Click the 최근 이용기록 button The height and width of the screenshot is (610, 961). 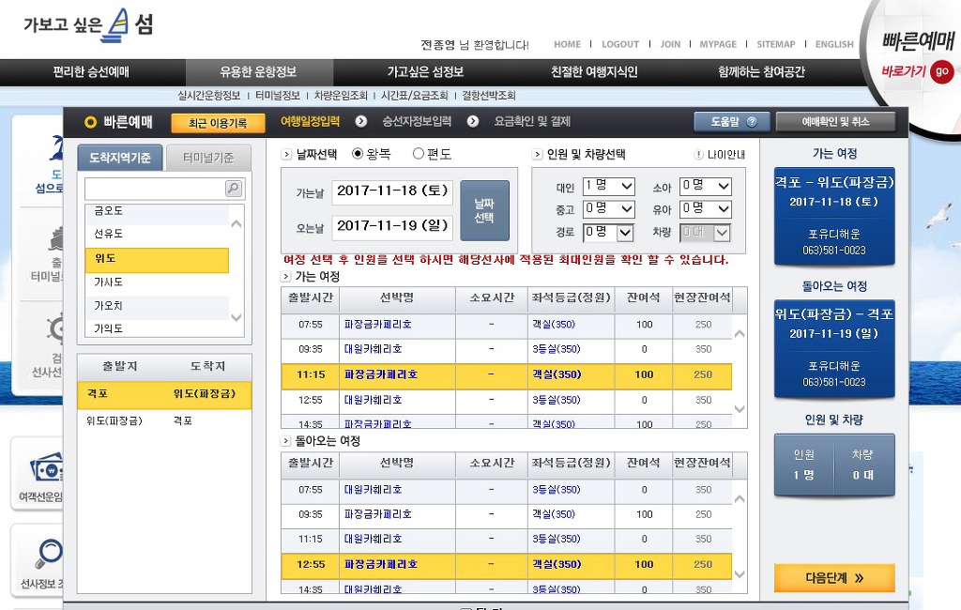[218, 123]
